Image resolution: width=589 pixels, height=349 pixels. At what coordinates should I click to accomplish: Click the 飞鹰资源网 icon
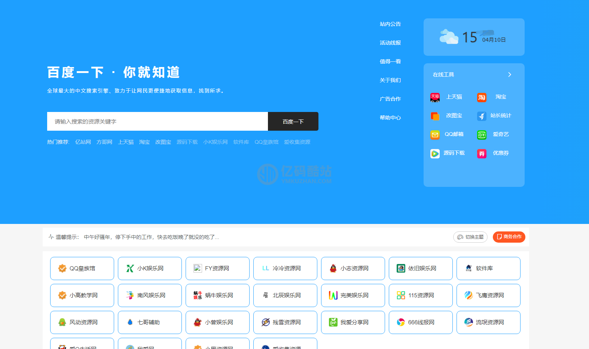coord(469,295)
